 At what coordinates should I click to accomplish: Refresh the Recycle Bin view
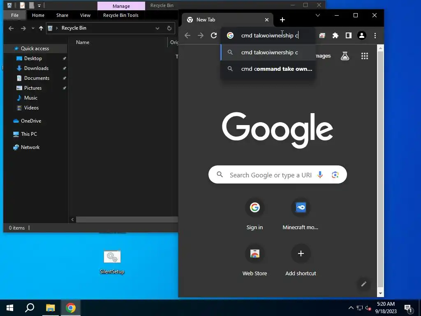pos(169,28)
